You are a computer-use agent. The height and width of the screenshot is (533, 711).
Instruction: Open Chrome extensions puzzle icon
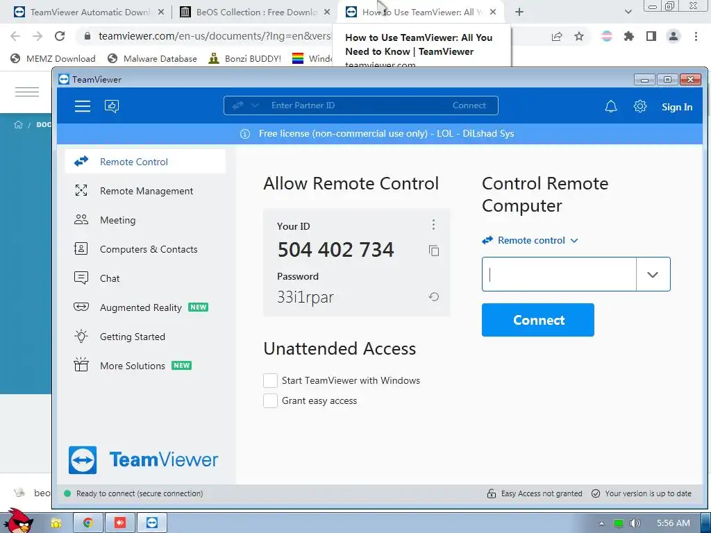coord(628,36)
